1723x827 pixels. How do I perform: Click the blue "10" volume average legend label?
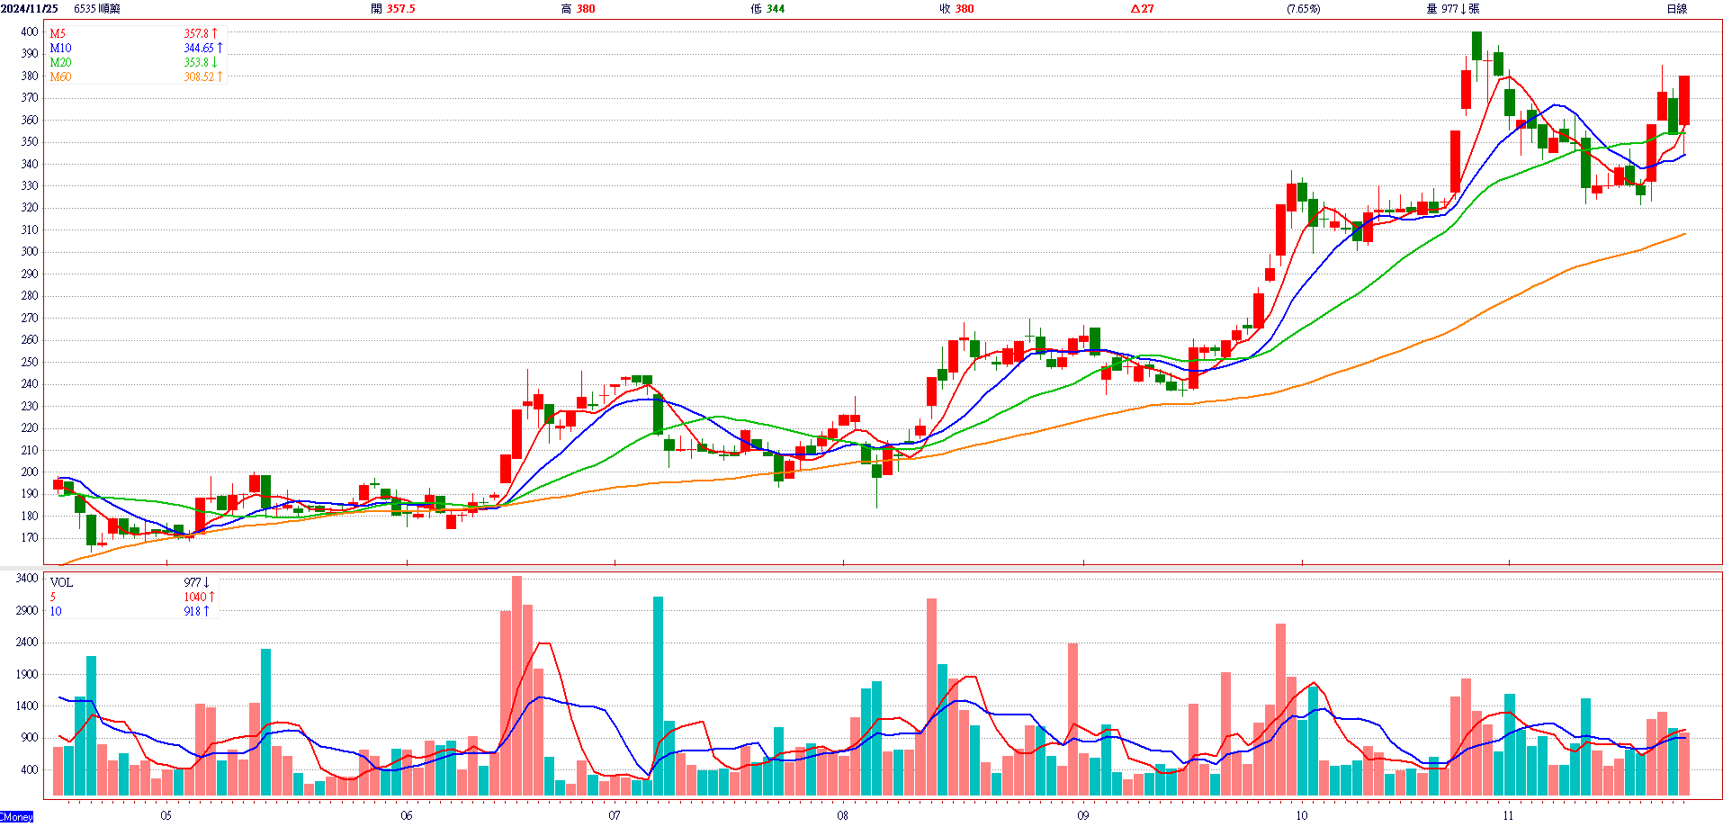pos(56,611)
